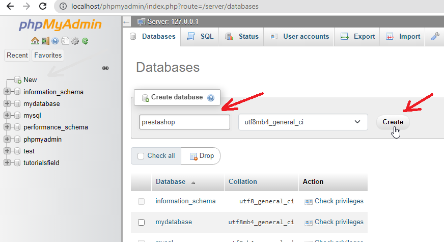Open help icon beside Create database
Viewport: 444px width, 242px height.
pos(211,98)
